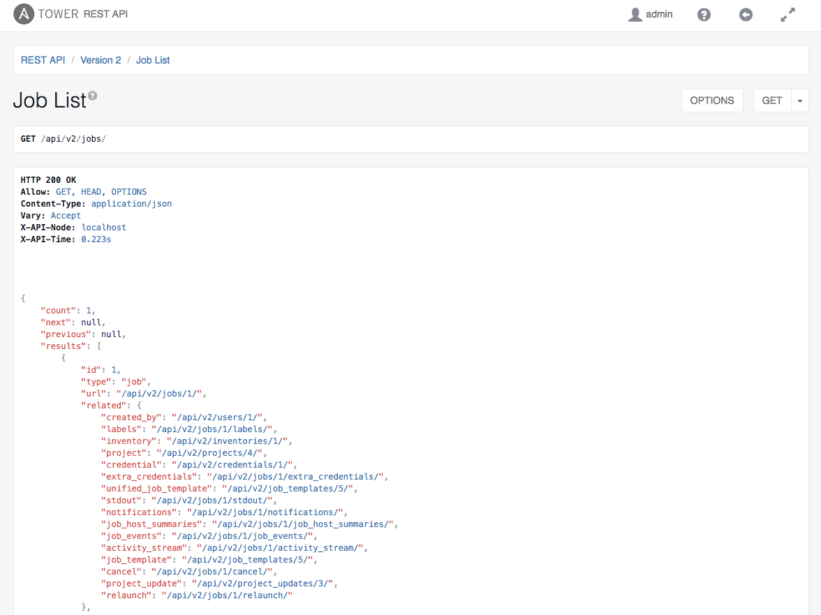Click the Job List page heading
The width and height of the screenshot is (821, 615).
pos(50,101)
